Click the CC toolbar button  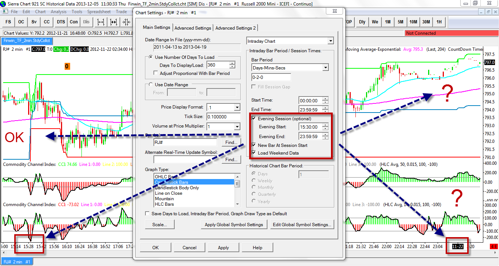coord(47,22)
